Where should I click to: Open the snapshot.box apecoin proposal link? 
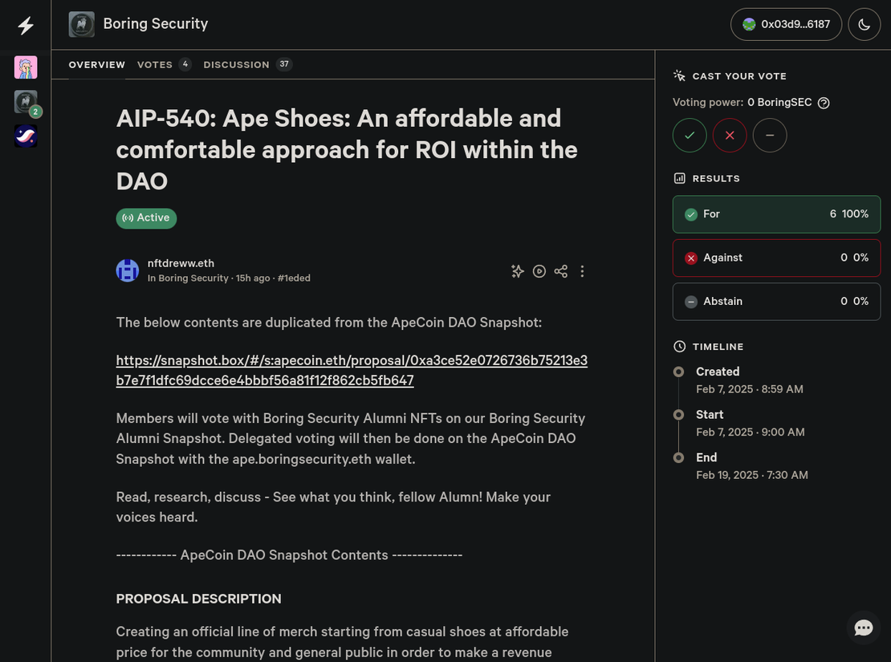pyautogui.click(x=351, y=371)
